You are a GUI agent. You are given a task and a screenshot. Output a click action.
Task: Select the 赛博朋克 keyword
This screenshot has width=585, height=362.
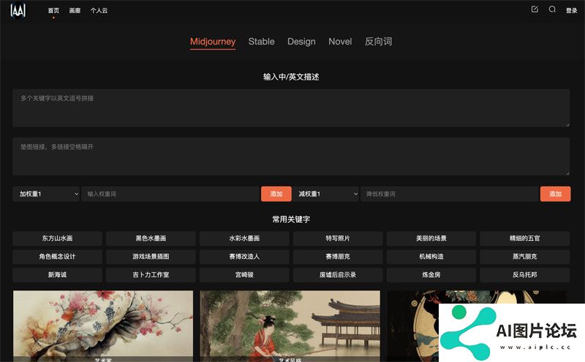click(x=338, y=257)
